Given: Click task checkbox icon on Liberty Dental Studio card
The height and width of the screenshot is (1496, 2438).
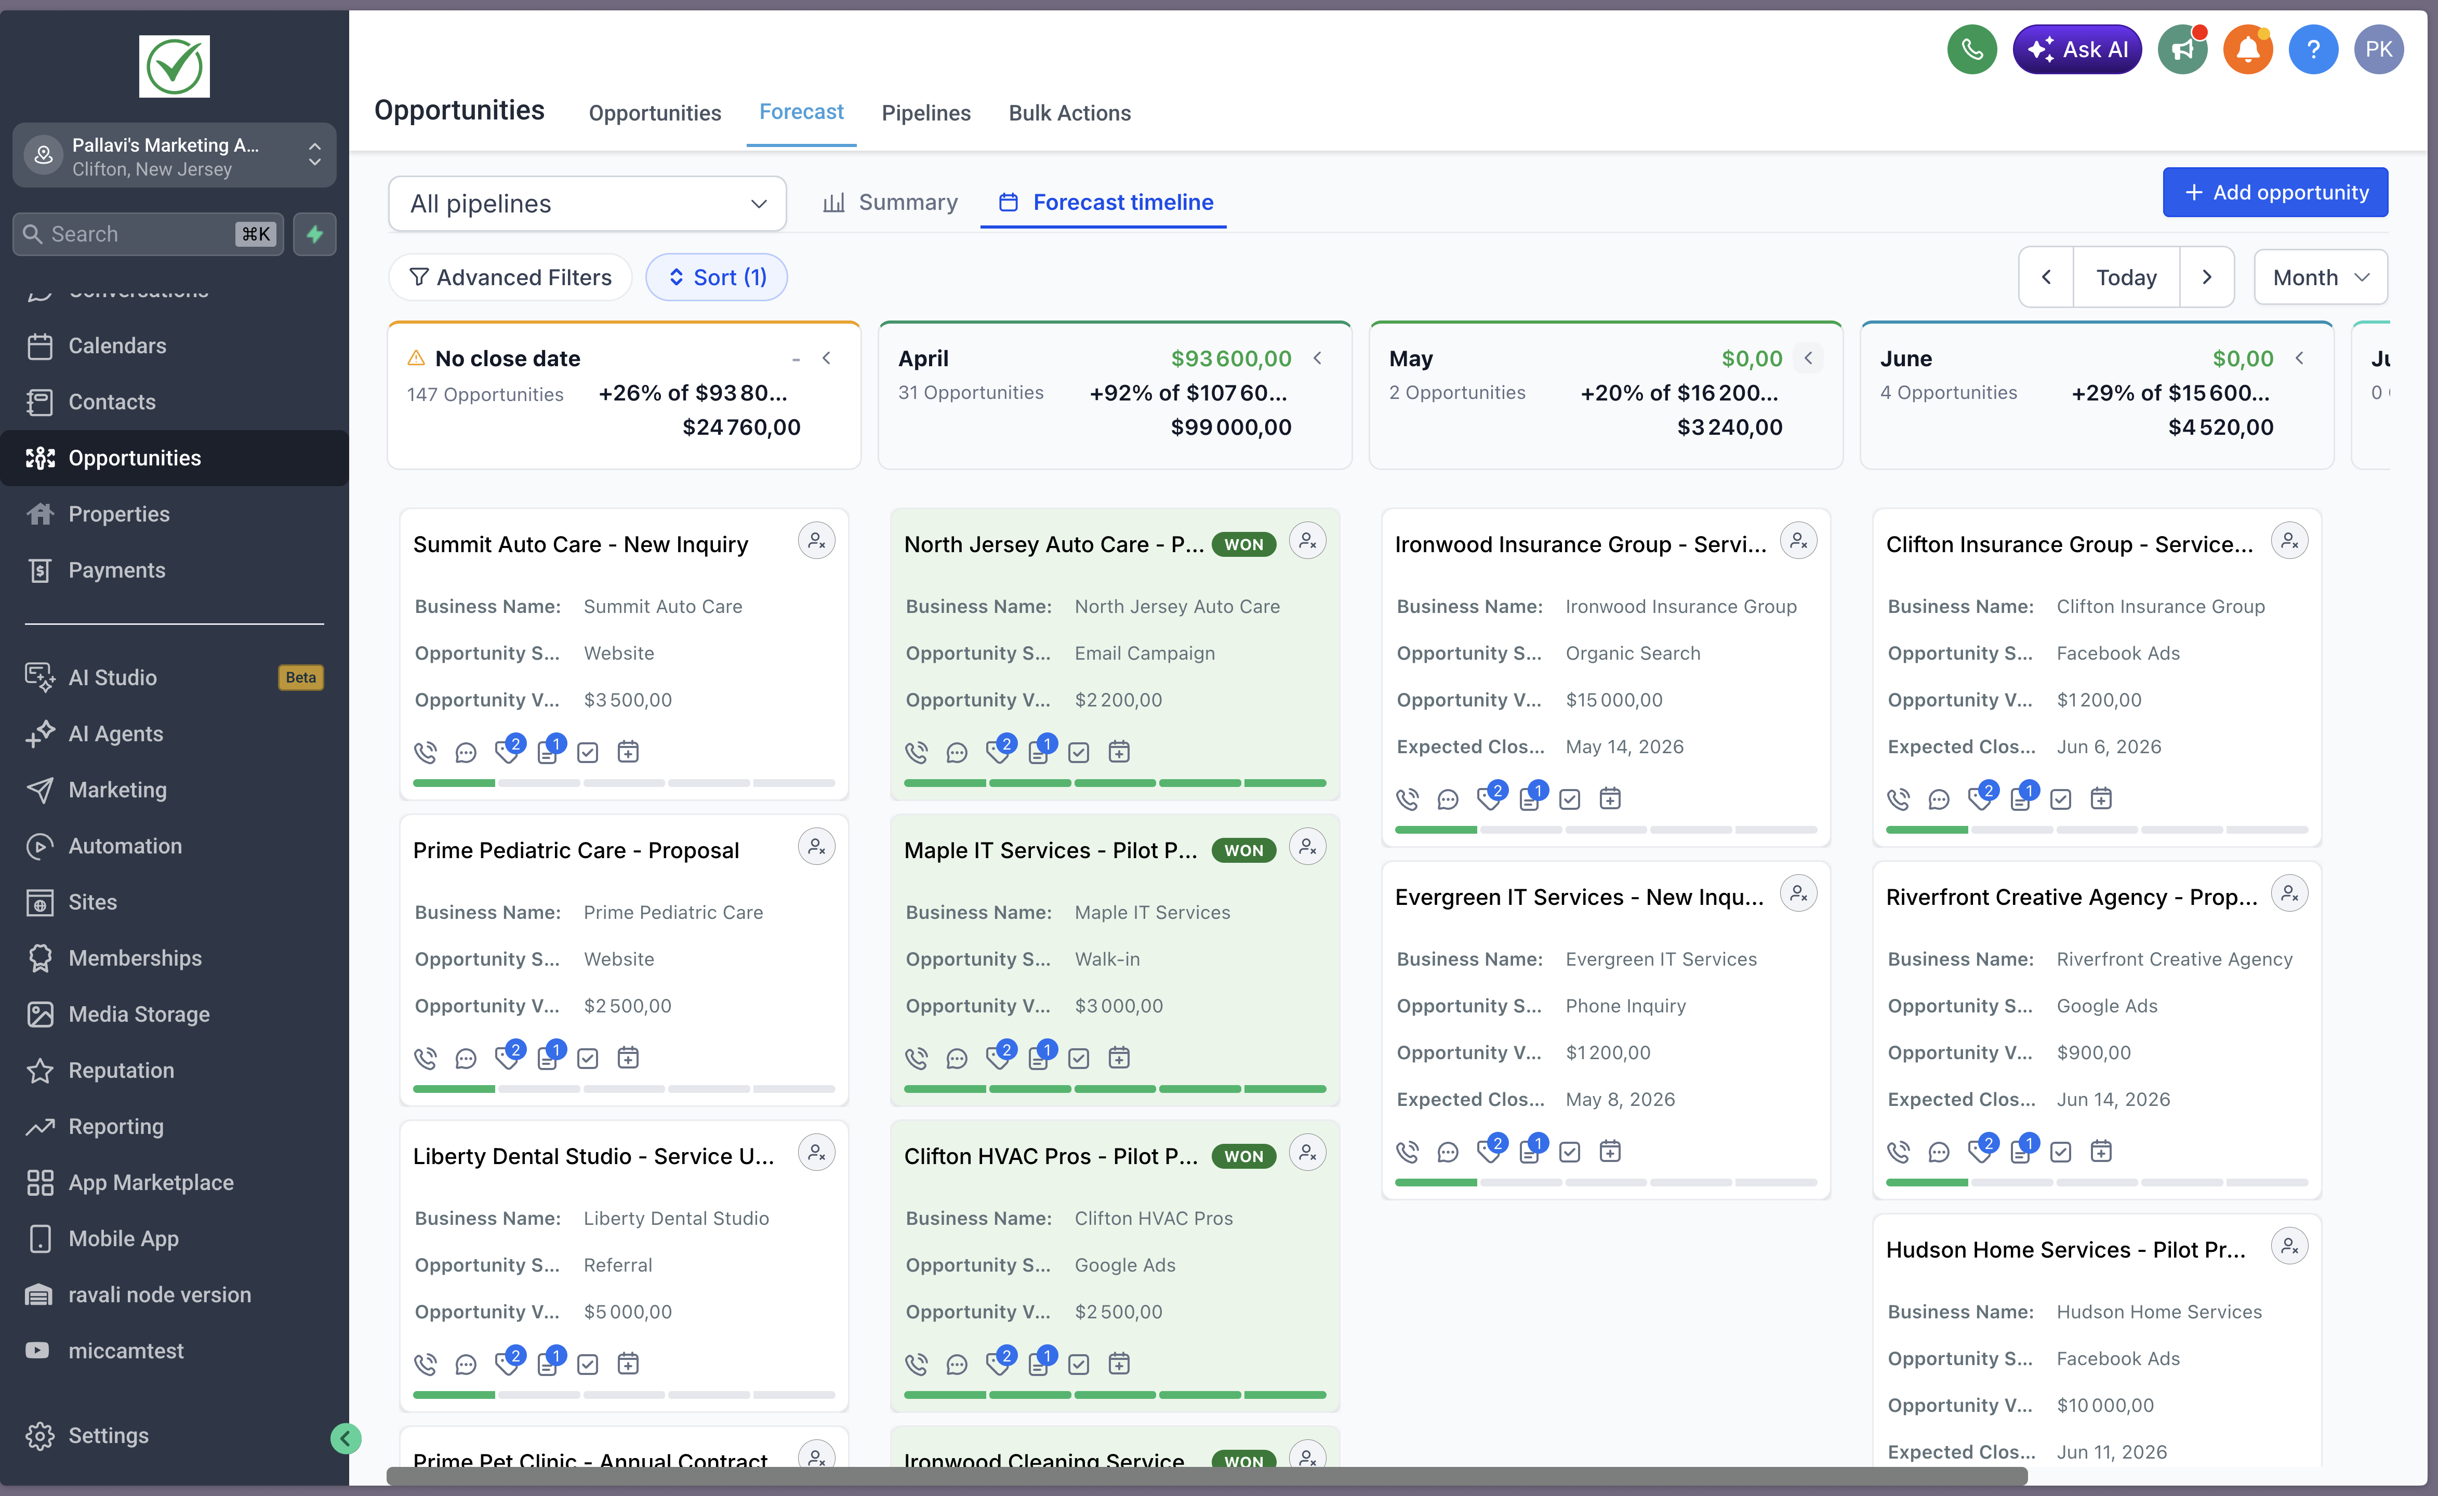Looking at the screenshot, I should pyautogui.click(x=588, y=1365).
